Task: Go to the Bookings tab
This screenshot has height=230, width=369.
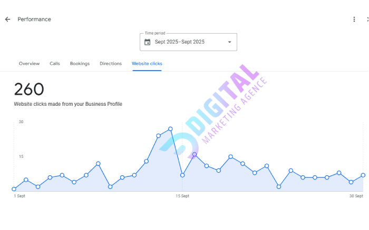Action: coord(80,64)
